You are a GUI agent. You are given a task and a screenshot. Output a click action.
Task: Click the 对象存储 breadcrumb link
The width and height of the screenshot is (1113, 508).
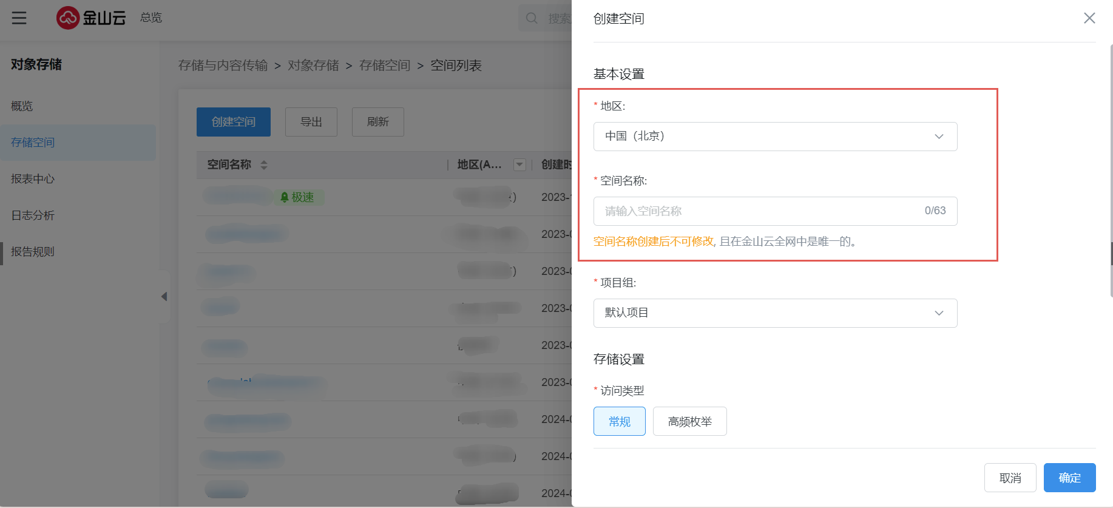[x=313, y=66]
